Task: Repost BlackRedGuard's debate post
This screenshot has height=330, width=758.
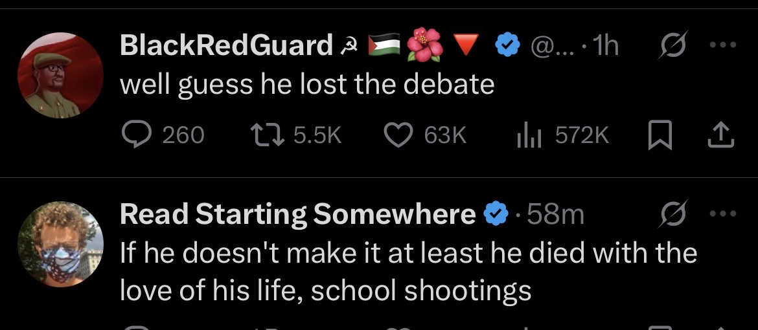Action: (x=265, y=135)
